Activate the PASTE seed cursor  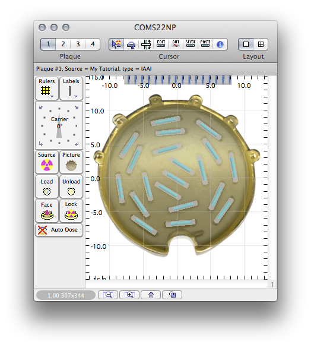[205, 44]
